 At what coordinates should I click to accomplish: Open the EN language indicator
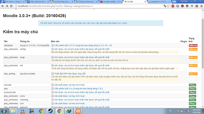(170, 111)
